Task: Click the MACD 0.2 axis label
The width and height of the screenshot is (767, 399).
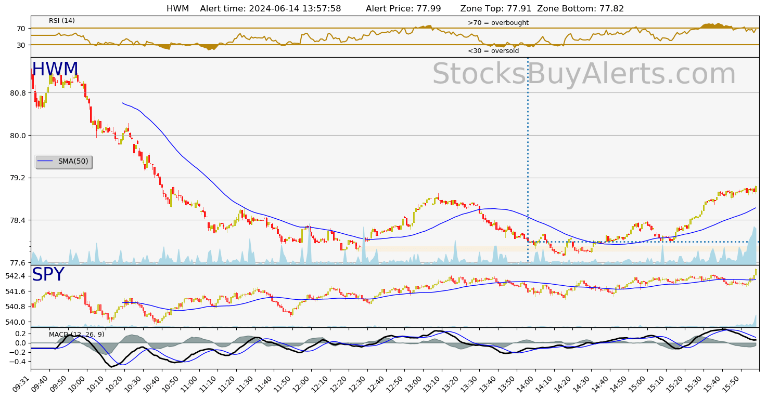Action: (19, 334)
